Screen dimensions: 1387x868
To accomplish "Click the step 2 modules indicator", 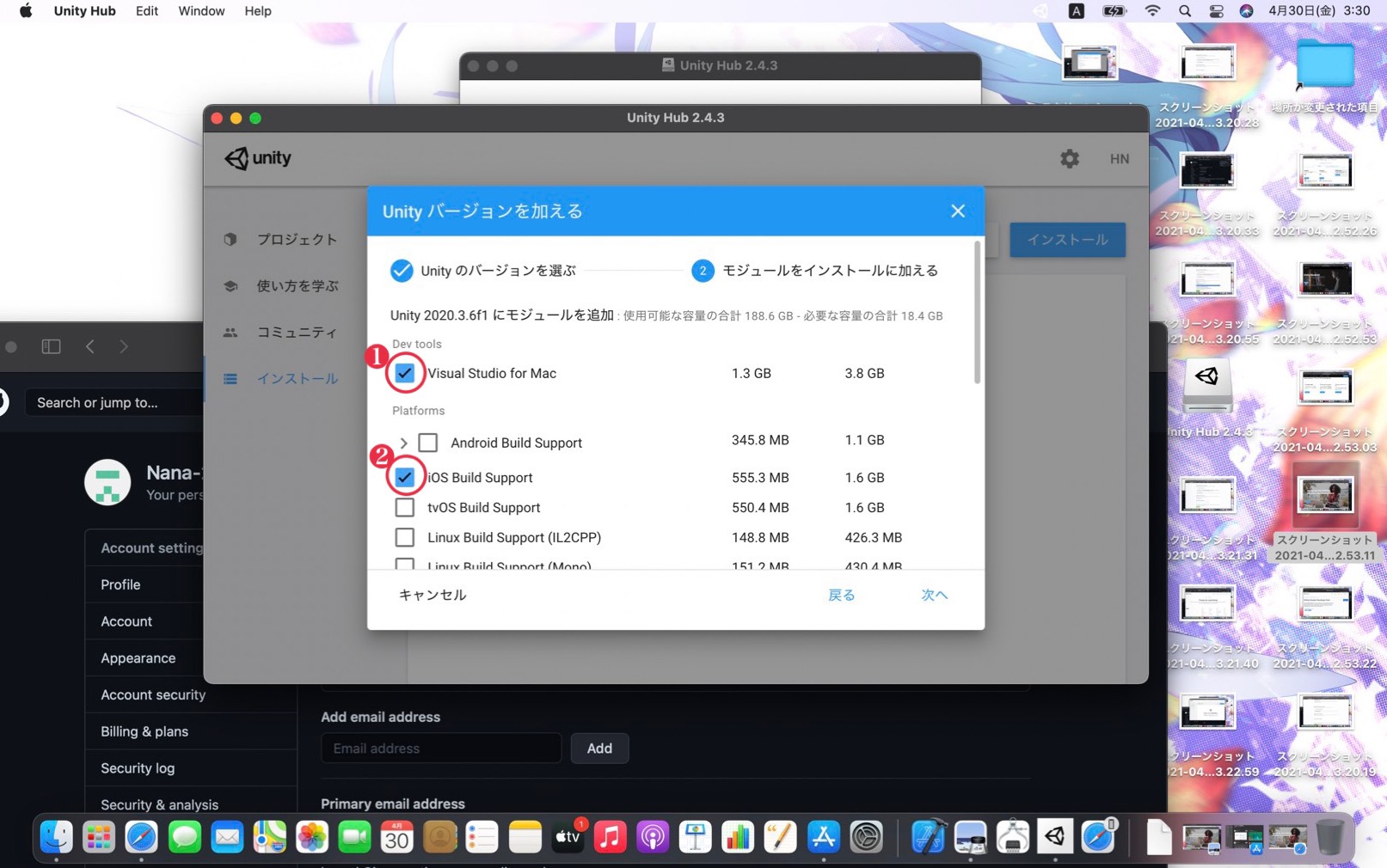I will [703, 271].
